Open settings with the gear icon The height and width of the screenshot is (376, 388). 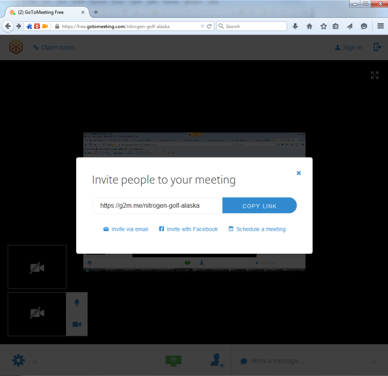coord(18,361)
